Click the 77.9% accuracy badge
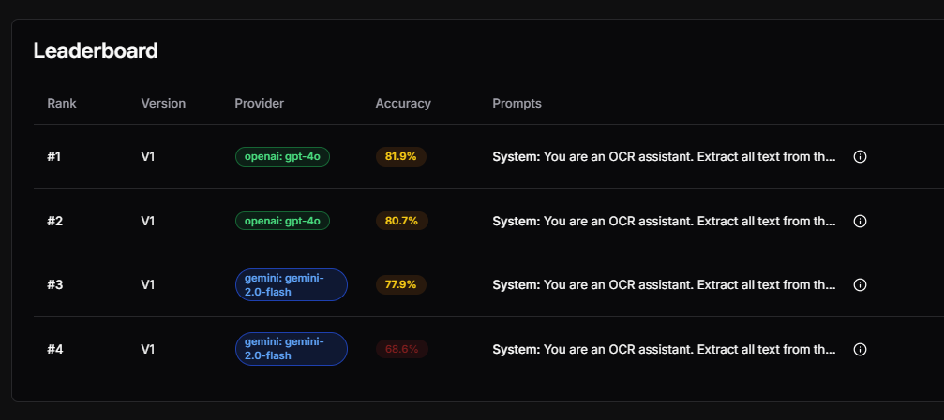The height and width of the screenshot is (420, 944). [x=401, y=284]
